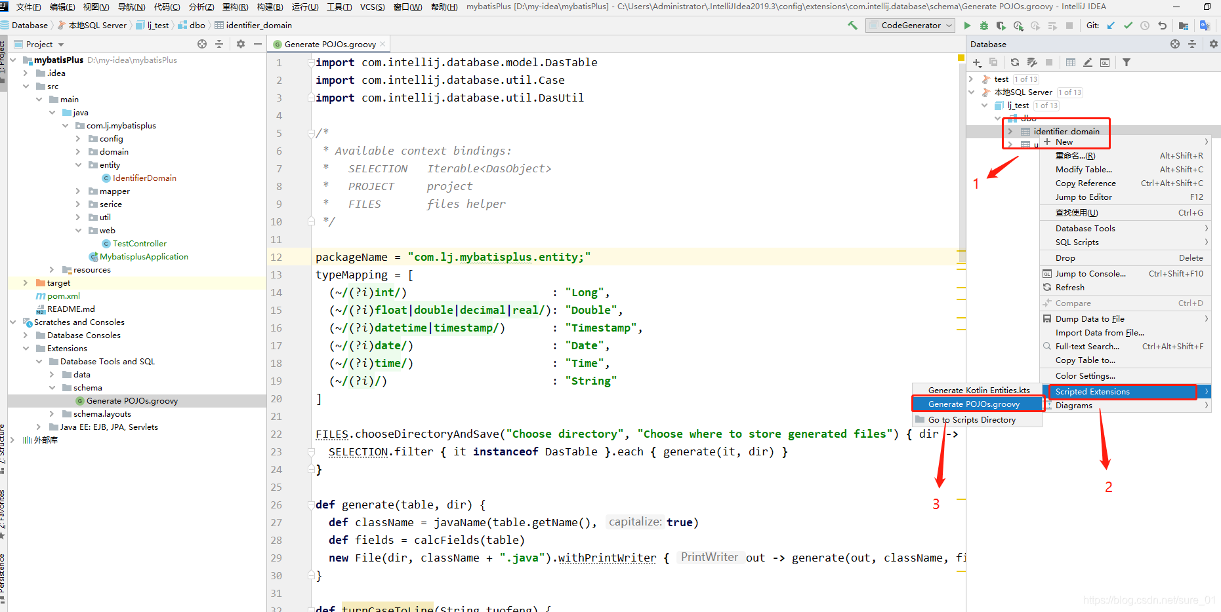Expand the test data source
The height and width of the screenshot is (612, 1221).
[972, 79]
